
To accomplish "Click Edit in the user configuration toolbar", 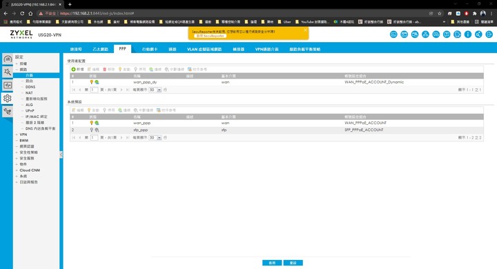I will 93,69.
